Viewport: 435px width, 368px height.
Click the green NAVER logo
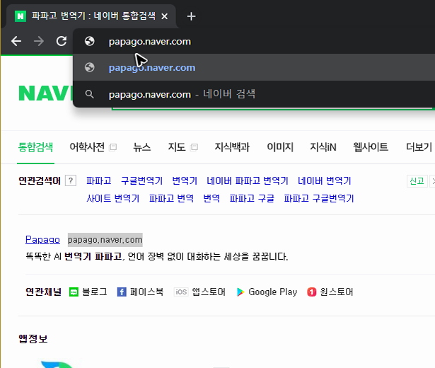(x=46, y=93)
